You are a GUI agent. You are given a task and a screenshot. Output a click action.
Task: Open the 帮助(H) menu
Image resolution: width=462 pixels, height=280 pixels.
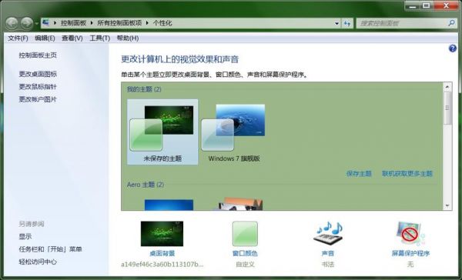click(x=128, y=38)
